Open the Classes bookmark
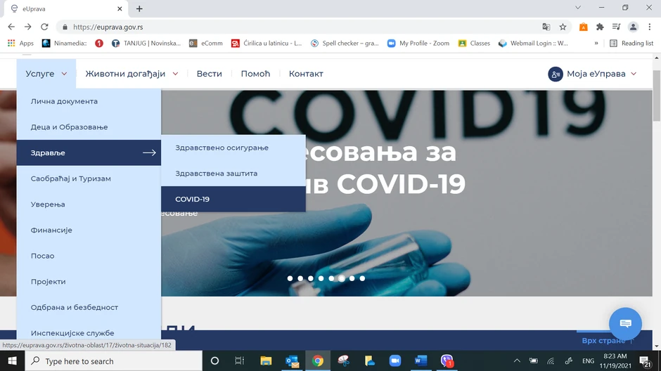 [x=474, y=44]
